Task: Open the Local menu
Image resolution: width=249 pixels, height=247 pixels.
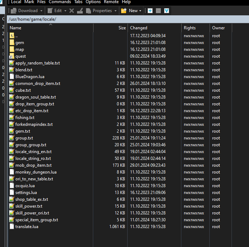Action: point(16,2)
